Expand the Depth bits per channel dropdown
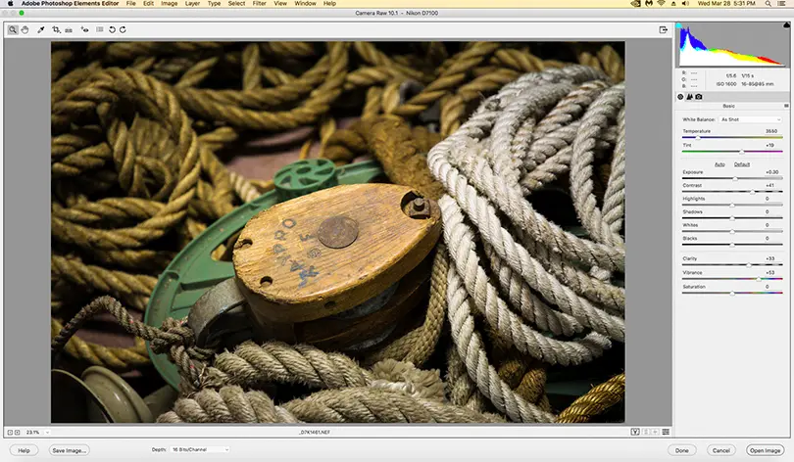The width and height of the screenshot is (794, 462). (200, 449)
